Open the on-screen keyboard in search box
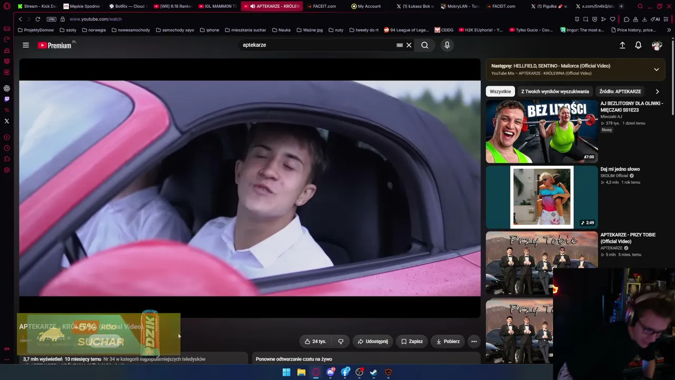 pyautogui.click(x=399, y=45)
